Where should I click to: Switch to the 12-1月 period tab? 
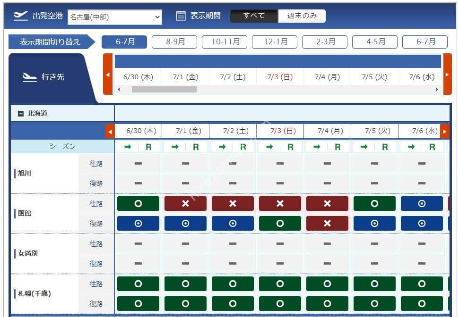pos(275,42)
